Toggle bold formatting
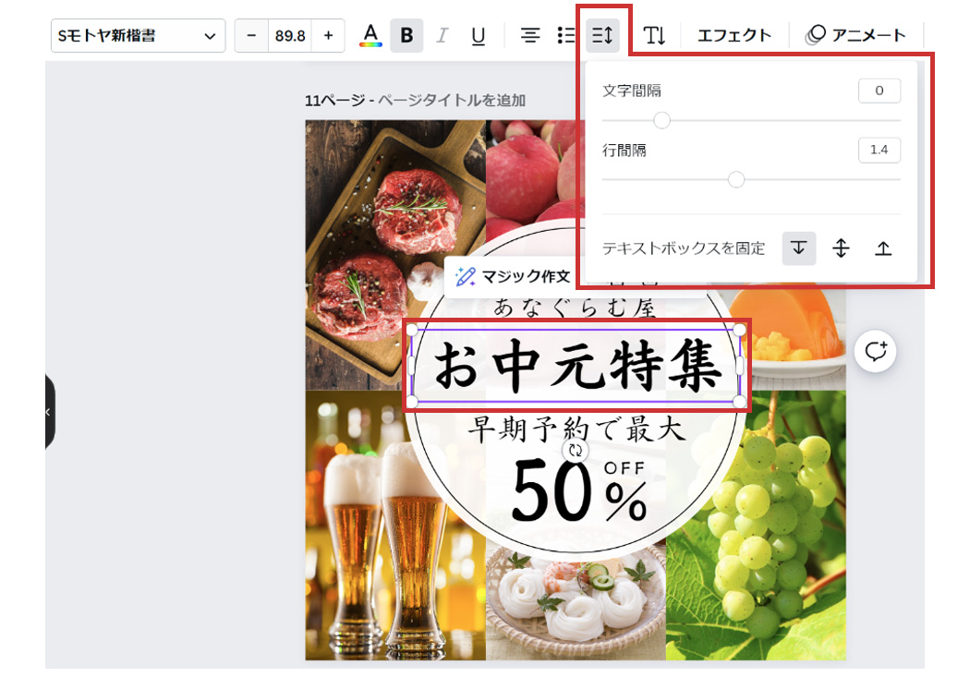Screen dimensions: 970x689 click(x=406, y=36)
